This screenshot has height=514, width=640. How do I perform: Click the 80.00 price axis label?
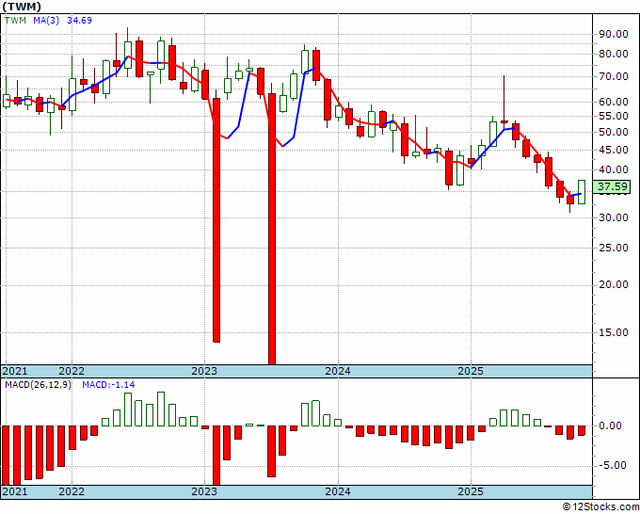pos(614,54)
